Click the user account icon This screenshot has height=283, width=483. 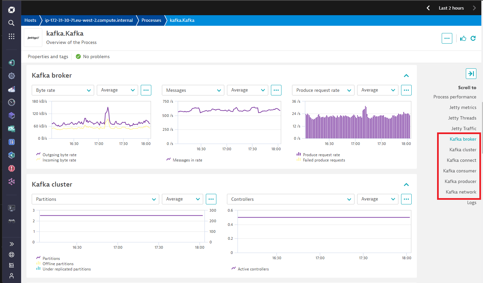click(11, 276)
